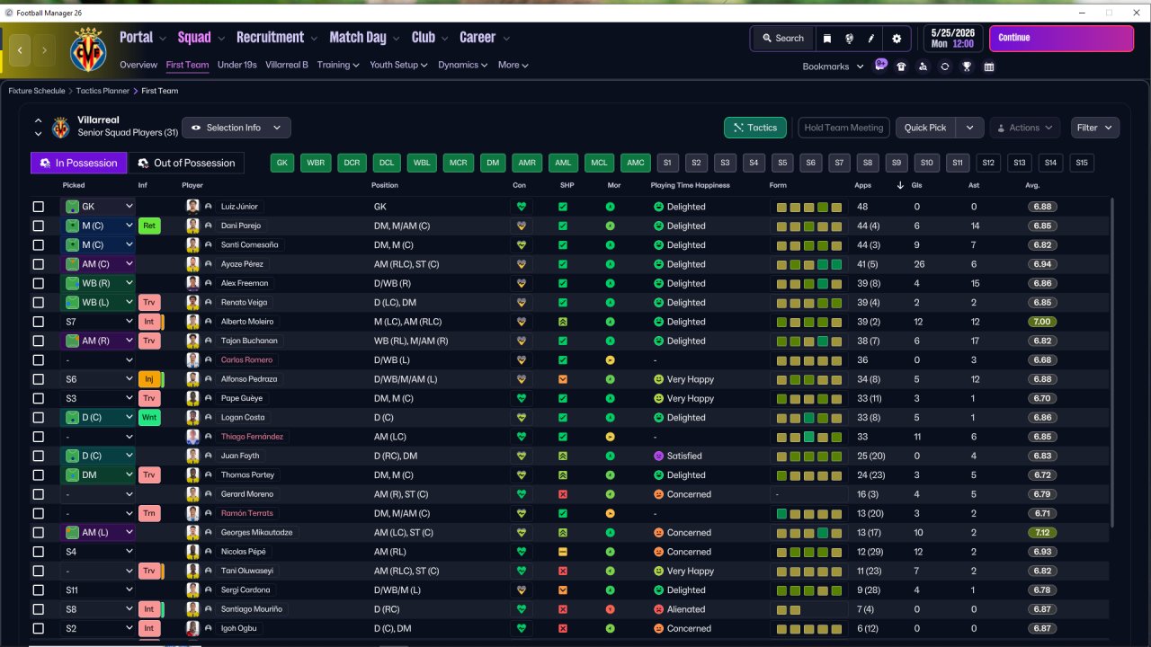Click the yellow morale icon for Carlos Romero
This screenshot has height=647, width=1151.
point(611,360)
